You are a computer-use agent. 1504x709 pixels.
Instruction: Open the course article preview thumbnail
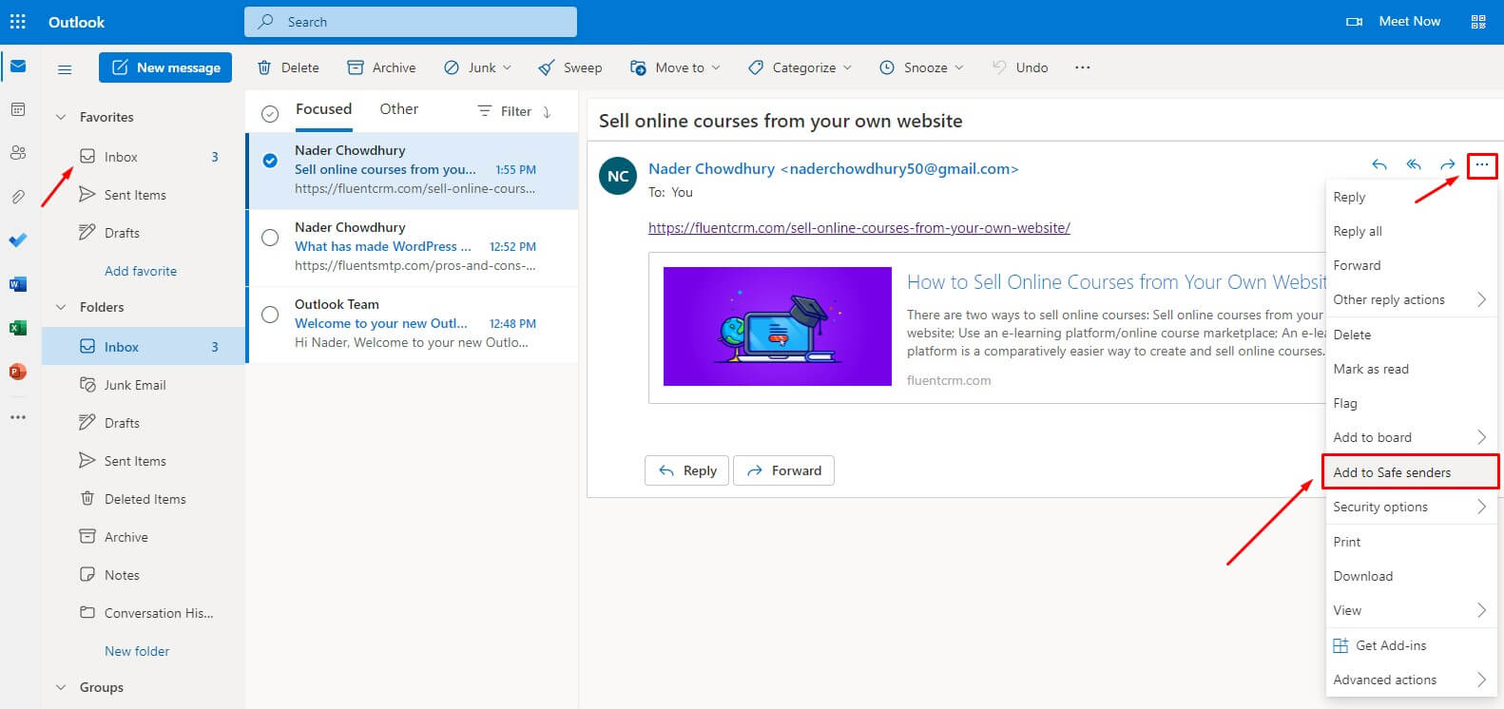pos(778,326)
